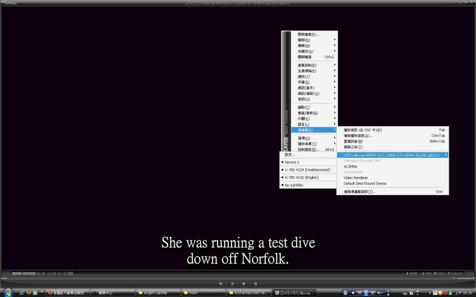Screen dimensions: 476x297
Task: Open 擷取(C) menu item
Action: (x=314, y=107)
